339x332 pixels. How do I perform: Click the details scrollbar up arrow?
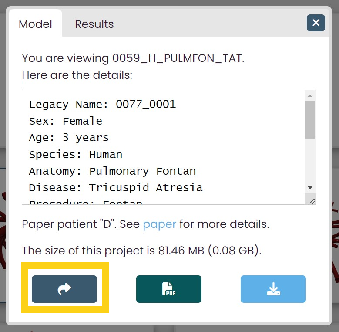click(x=310, y=96)
